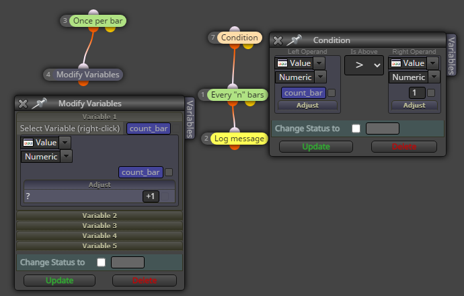Toggle checkbox beside count_bar value in Modify Variables
464x296 pixels.
pyautogui.click(x=169, y=172)
